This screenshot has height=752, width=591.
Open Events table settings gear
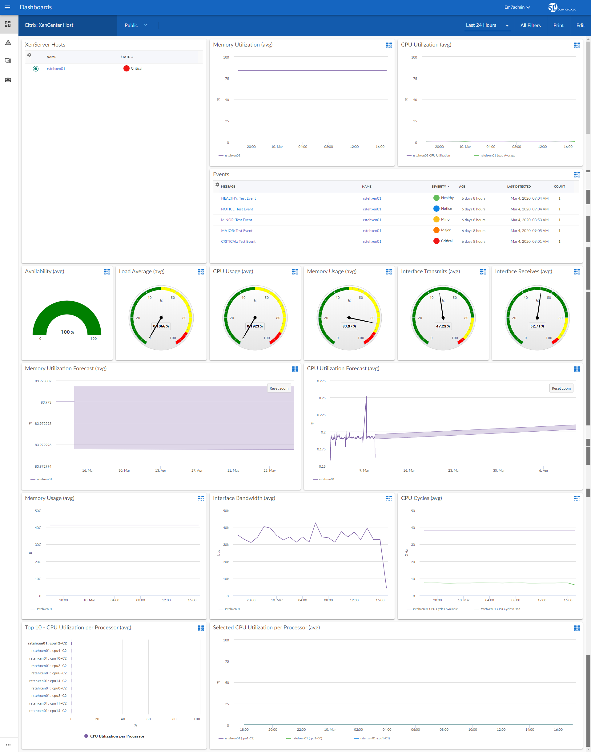click(x=217, y=185)
